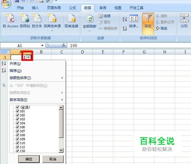Confirm filter with 确定 button
Viewport: 191px width, 164px height.
(29, 159)
